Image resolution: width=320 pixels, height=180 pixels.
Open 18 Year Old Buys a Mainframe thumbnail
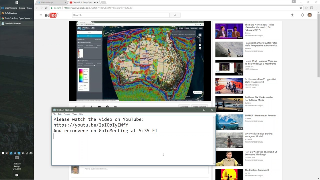click(229, 67)
